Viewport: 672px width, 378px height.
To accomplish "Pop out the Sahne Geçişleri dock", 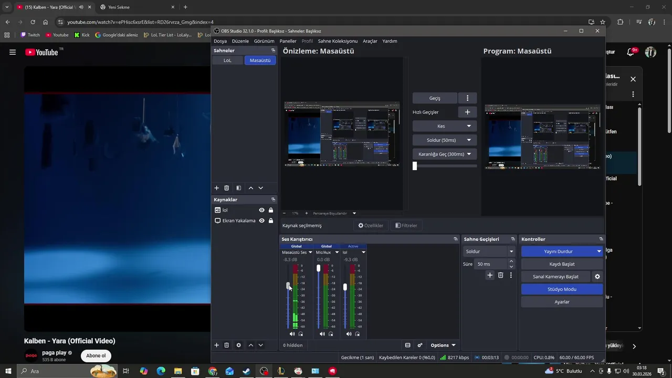I will pyautogui.click(x=513, y=239).
